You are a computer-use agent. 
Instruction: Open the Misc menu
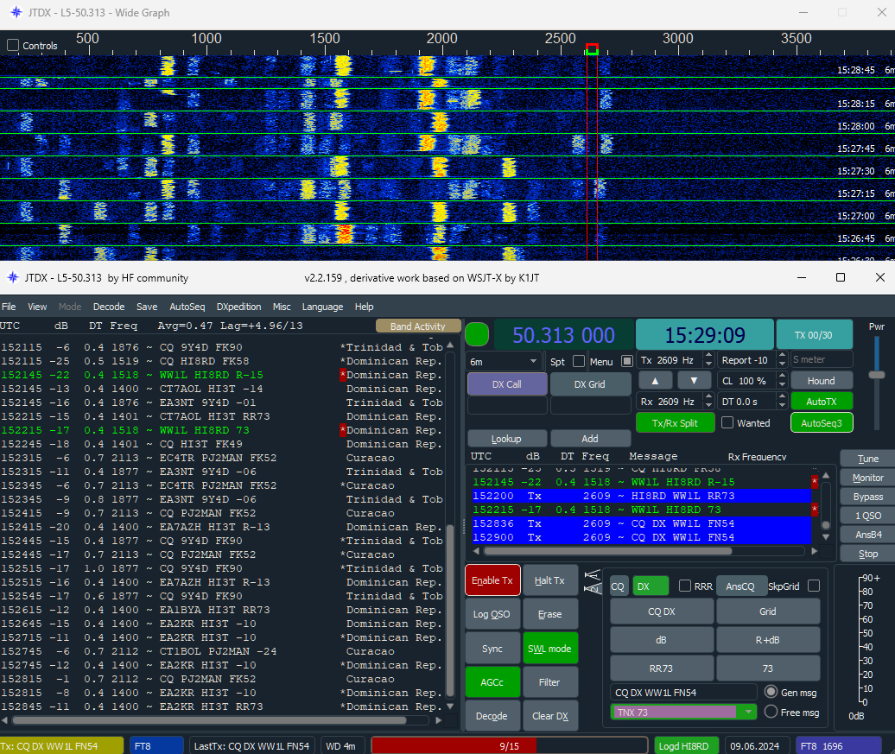pos(282,307)
